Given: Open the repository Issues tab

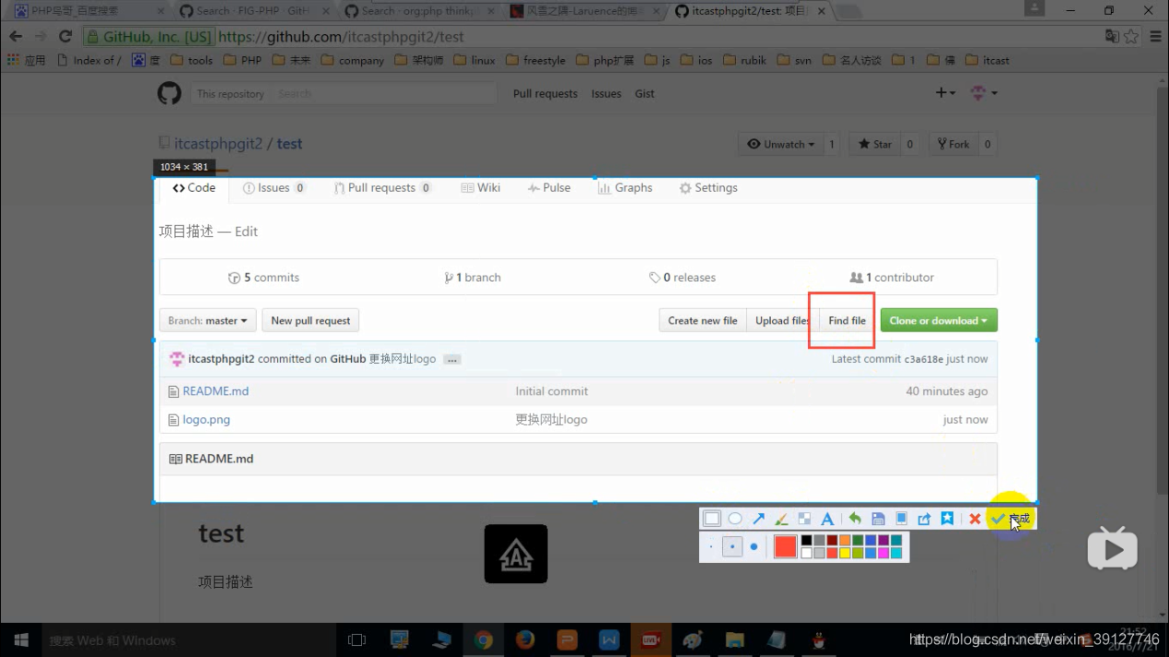Looking at the screenshot, I should [274, 188].
